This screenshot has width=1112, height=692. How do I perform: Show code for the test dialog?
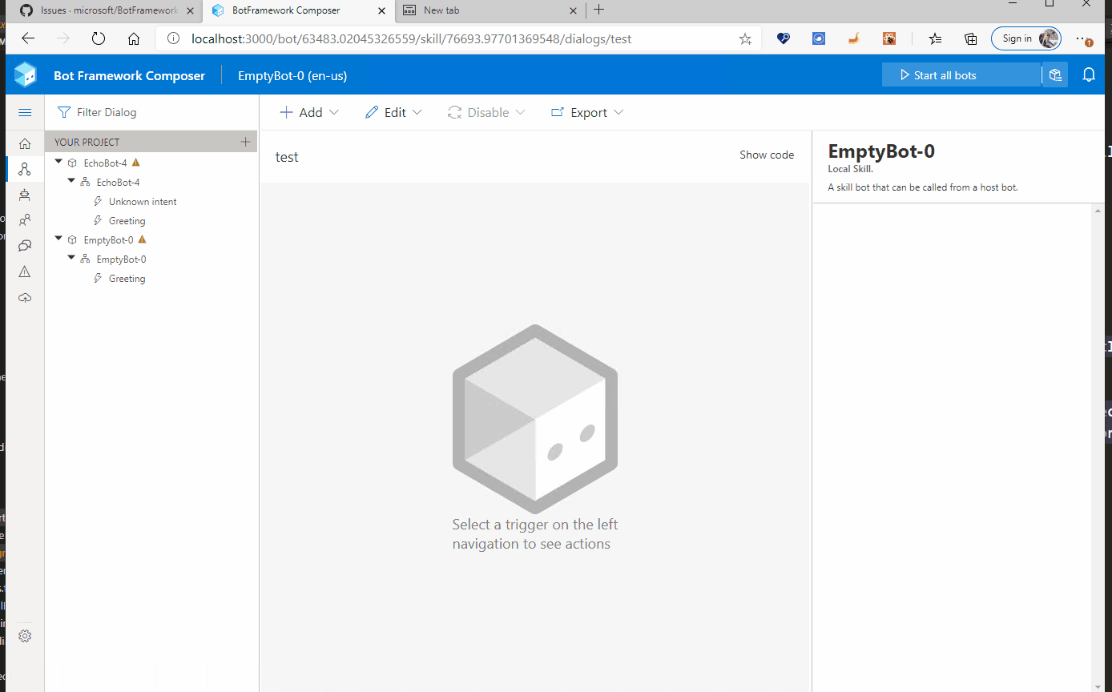(x=766, y=155)
